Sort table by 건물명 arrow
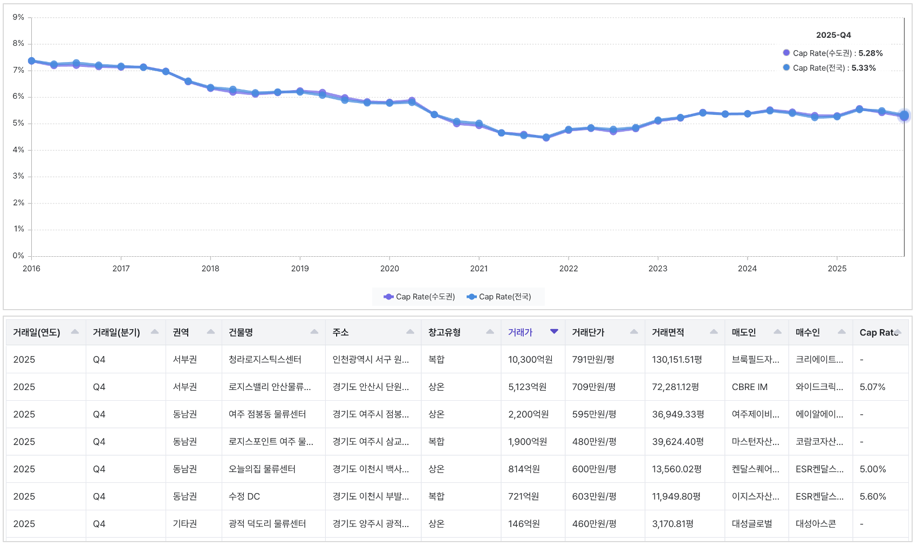 pyautogui.click(x=314, y=332)
